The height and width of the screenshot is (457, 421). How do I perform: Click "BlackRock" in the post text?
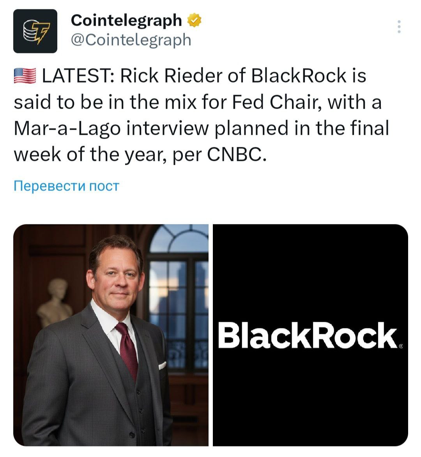coord(299,76)
